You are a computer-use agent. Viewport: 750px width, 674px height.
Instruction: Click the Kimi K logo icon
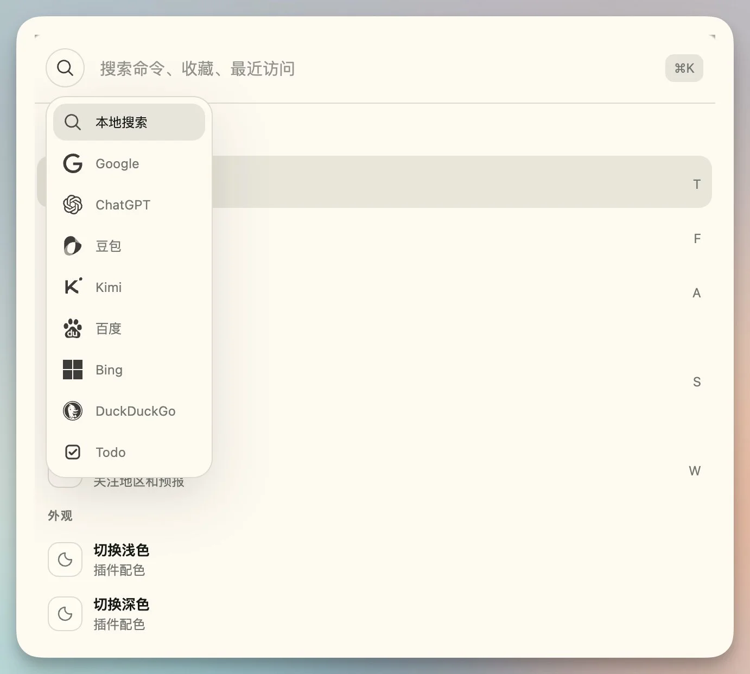coord(73,286)
